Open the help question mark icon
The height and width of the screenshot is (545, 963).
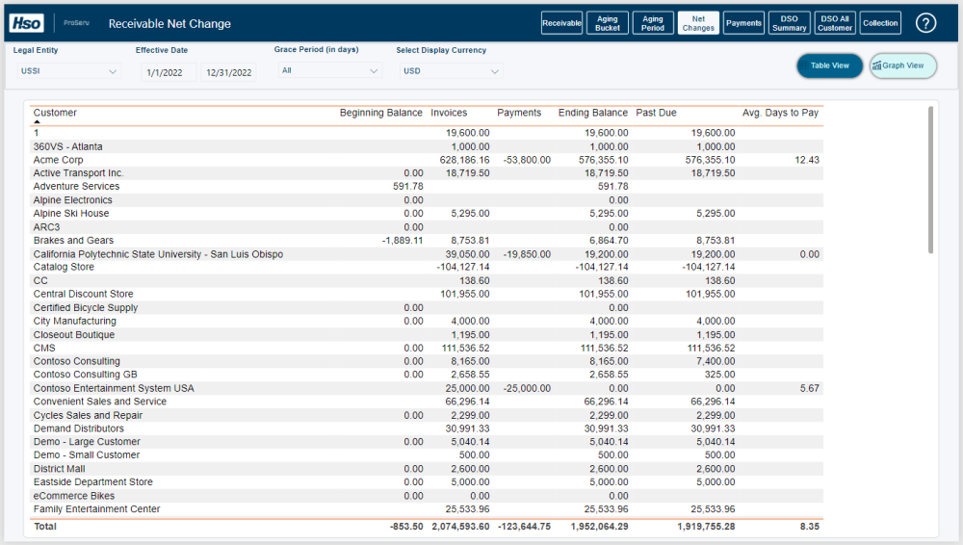[925, 23]
